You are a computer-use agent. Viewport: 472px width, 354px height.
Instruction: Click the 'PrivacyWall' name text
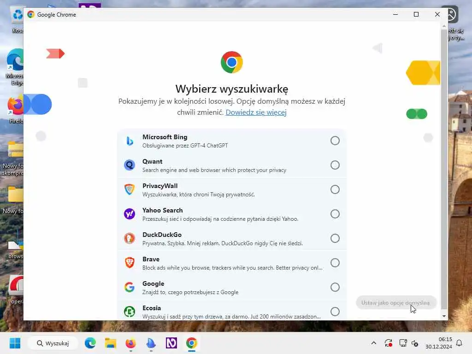[x=160, y=186]
